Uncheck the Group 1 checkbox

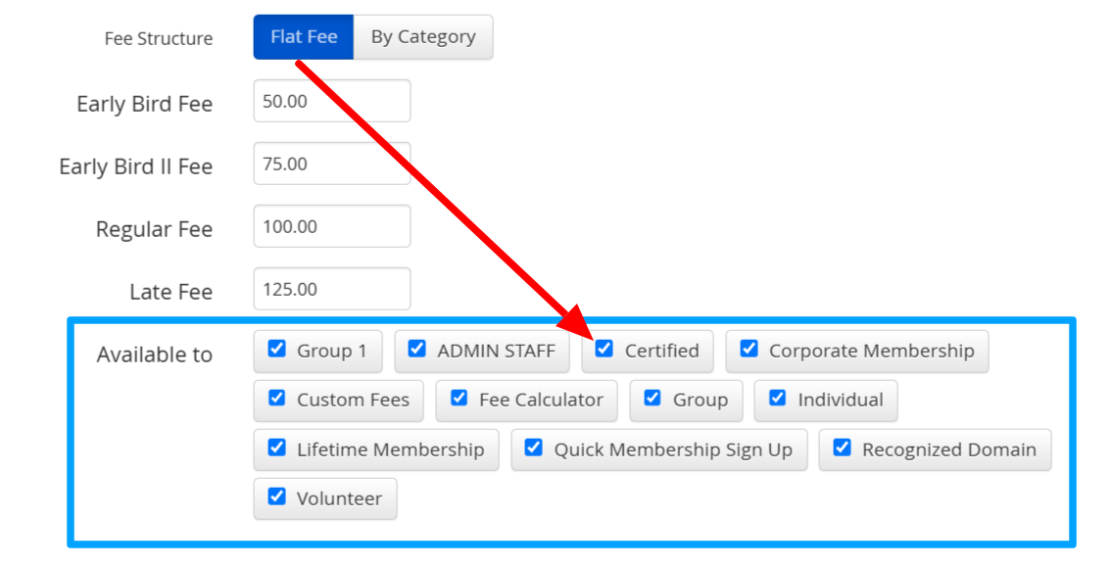pos(277,349)
